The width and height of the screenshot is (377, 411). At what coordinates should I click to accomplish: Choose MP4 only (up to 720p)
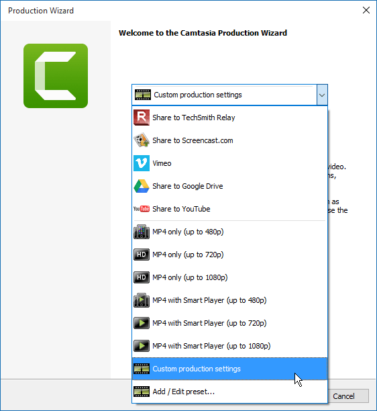coord(229,255)
